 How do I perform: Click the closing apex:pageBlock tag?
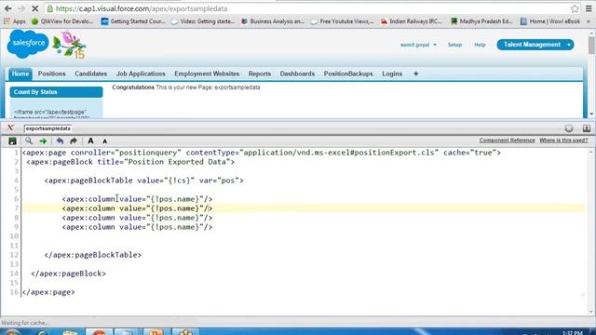pos(68,274)
